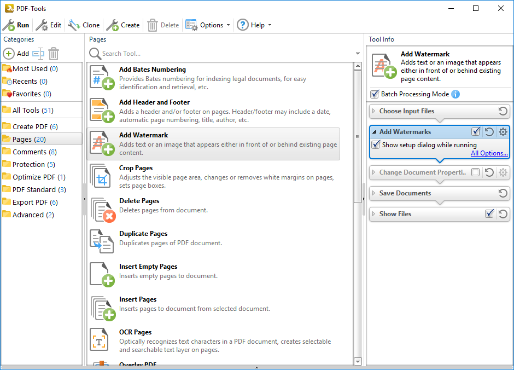This screenshot has width=514, height=370.
Task: Click the Run toolbar icon
Action: 9,25
